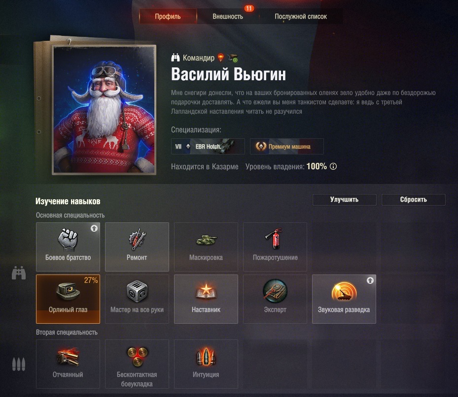
Task: Click the Сбросить skills button
Action: point(413,200)
